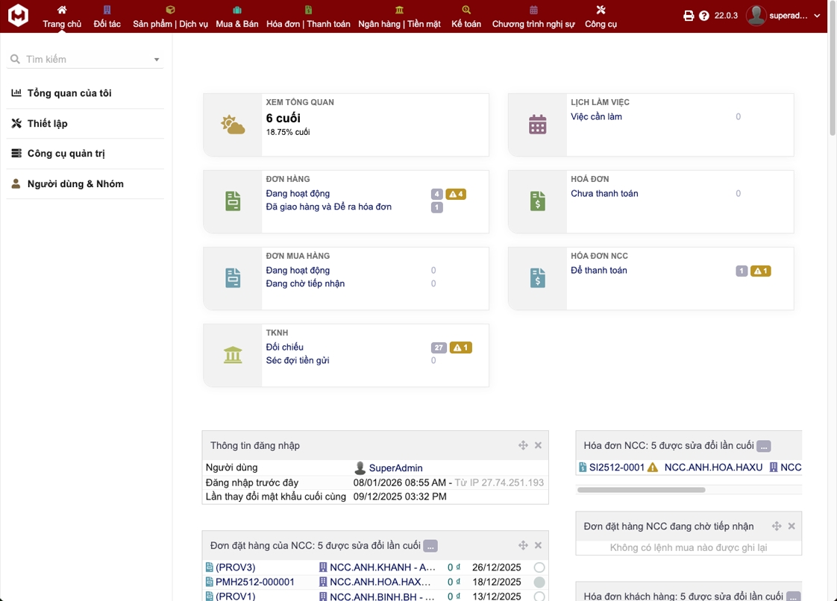This screenshot has width=837, height=601.
Task: Click the weather sun-cloud icon
Action: (233, 125)
